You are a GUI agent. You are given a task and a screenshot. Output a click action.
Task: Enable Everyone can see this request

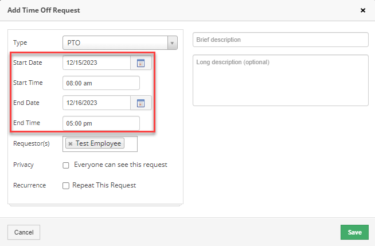(66, 165)
